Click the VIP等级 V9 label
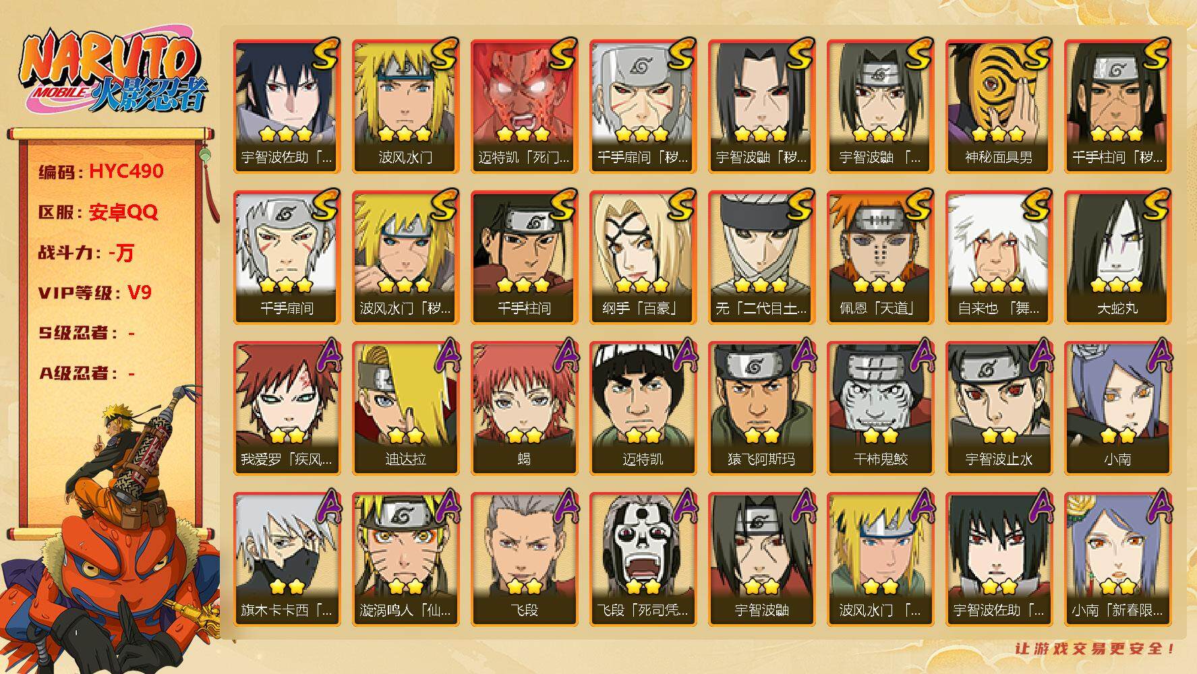Image resolution: width=1197 pixels, height=674 pixels. coord(95,293)
